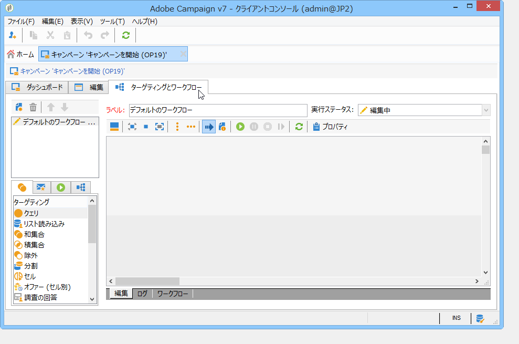519x344 pixels.
Task: Pause the workflow execution
Action: [254, 127]
